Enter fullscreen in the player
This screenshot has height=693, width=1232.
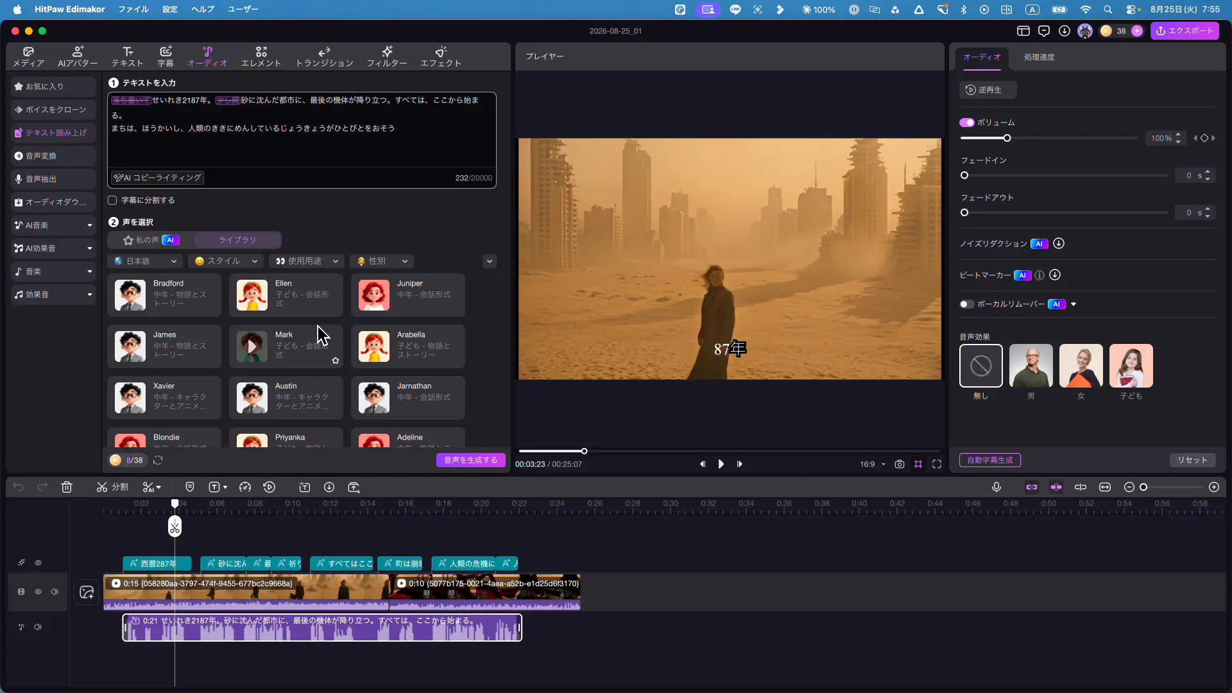[x=937, y=464]
